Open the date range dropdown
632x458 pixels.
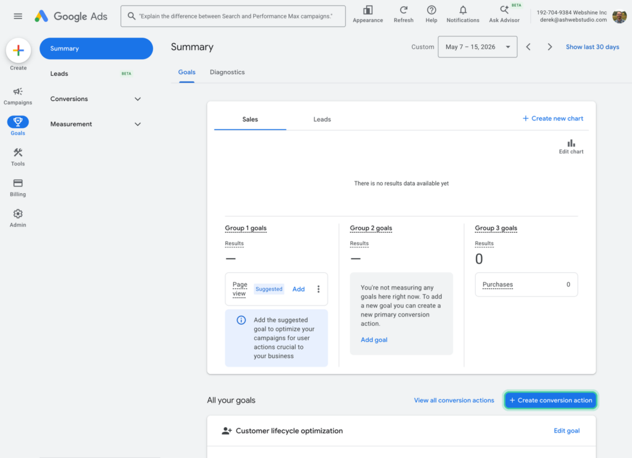point(478,47)
